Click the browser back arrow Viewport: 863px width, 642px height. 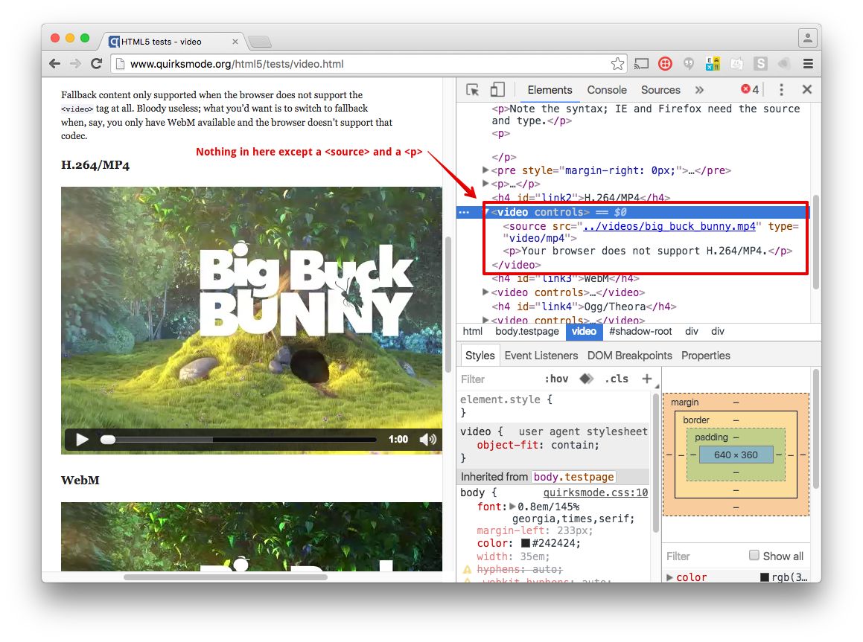tap(54, 64)
